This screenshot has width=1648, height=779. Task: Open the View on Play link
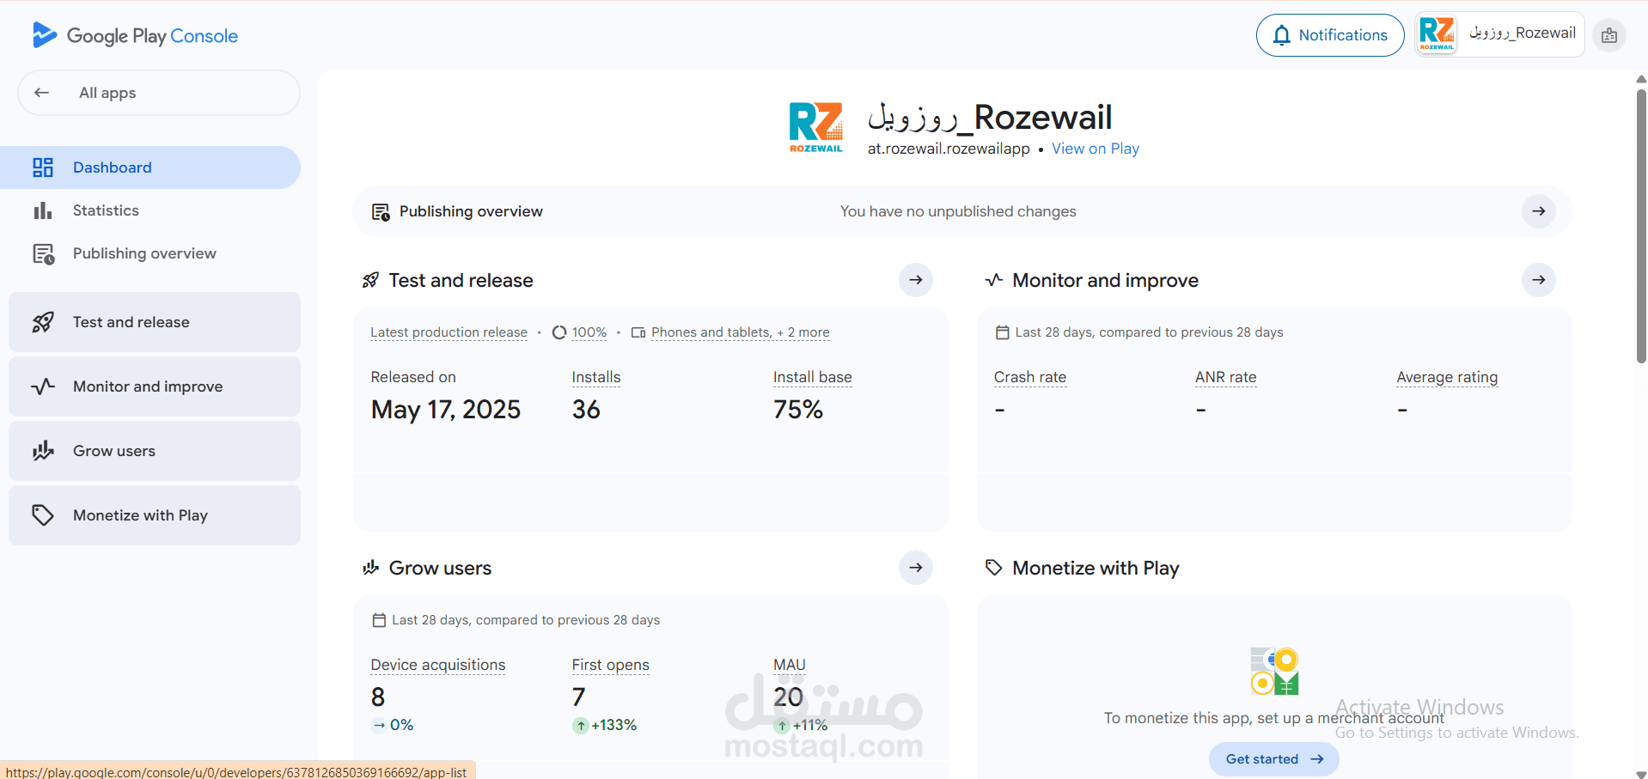(x=1096, y=149)
